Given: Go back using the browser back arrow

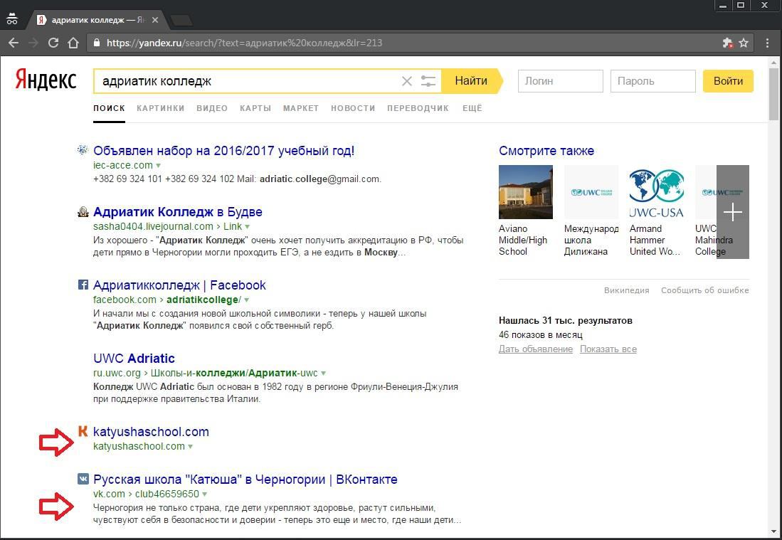Looking at the screenshot, I should [x=14, y=43].
